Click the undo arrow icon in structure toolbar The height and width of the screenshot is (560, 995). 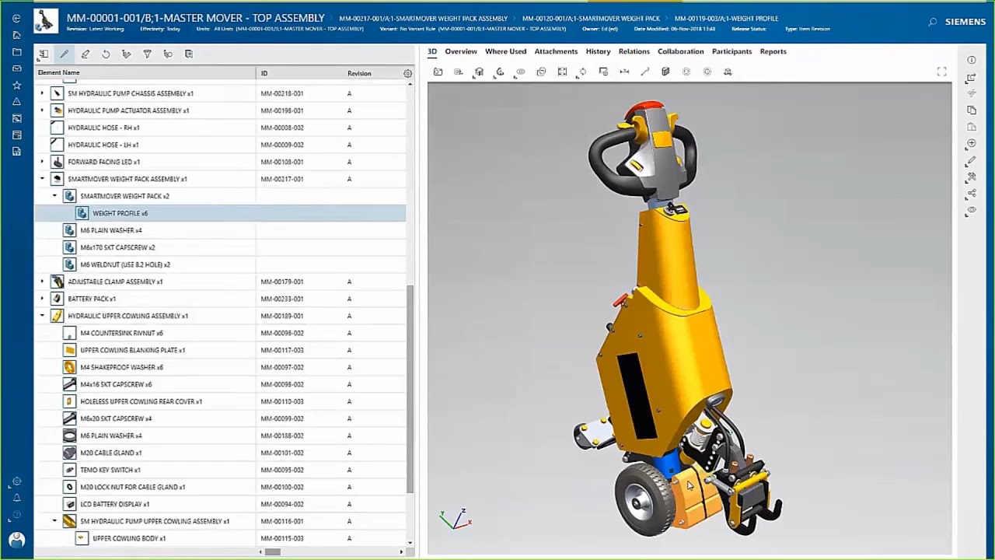click(x=106, y=54)
